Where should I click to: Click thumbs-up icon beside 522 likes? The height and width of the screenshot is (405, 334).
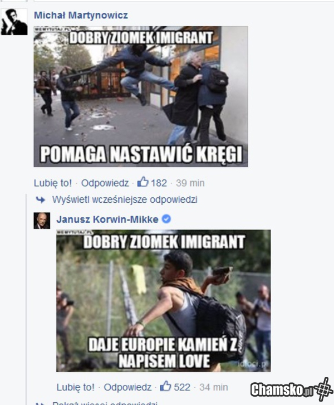pyautogui.click(x=165, y=386)
